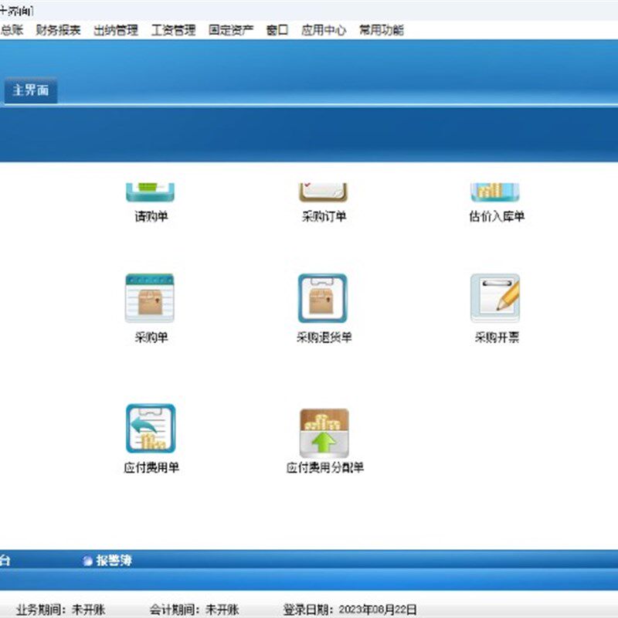
Task: Click the 报警簿 bullet icon
Action: (87, 561)
